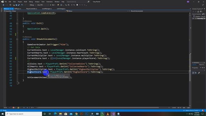This screenshot has width=206, height=116.
Task: Switch to the camChange.cs tab
Action: pyautogui.click(x=61, y=9)
